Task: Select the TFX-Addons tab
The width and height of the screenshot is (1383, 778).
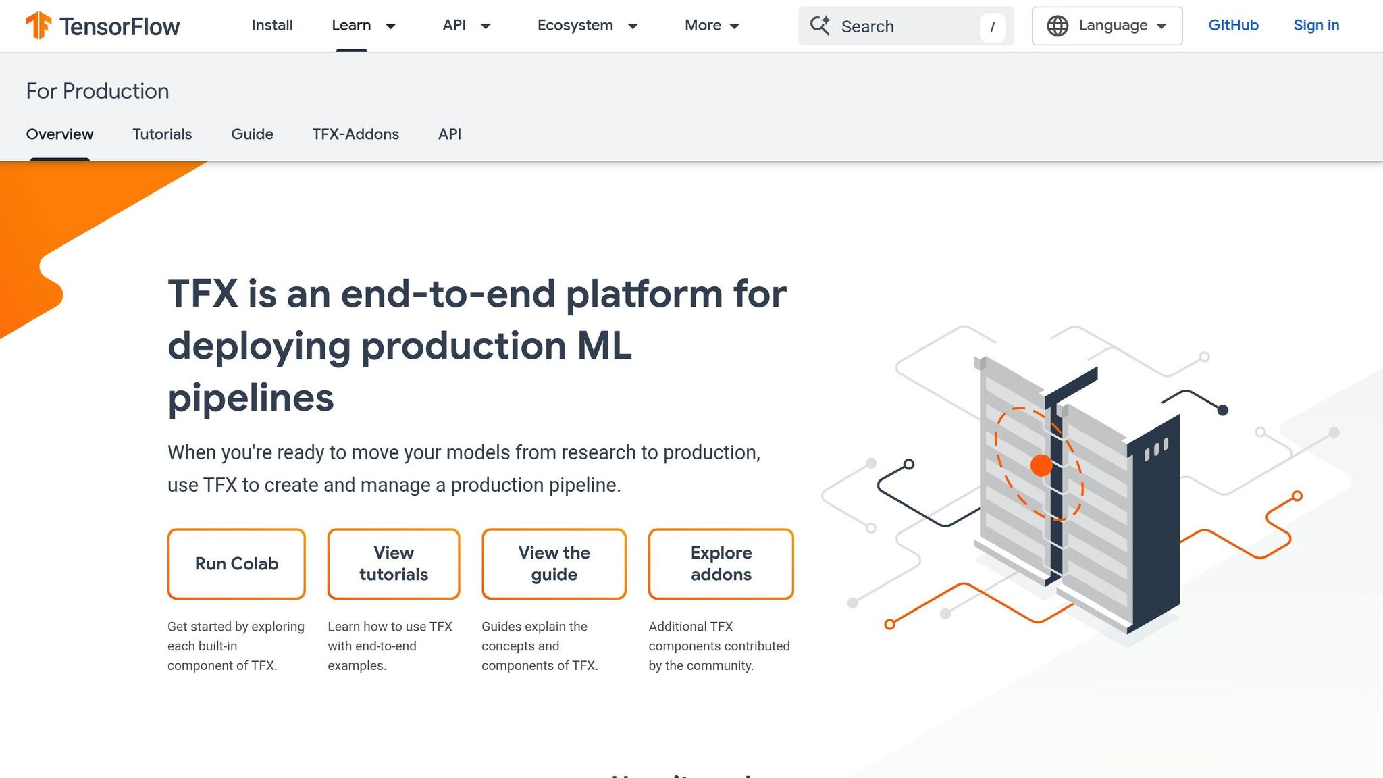Action: coord(355,134)
